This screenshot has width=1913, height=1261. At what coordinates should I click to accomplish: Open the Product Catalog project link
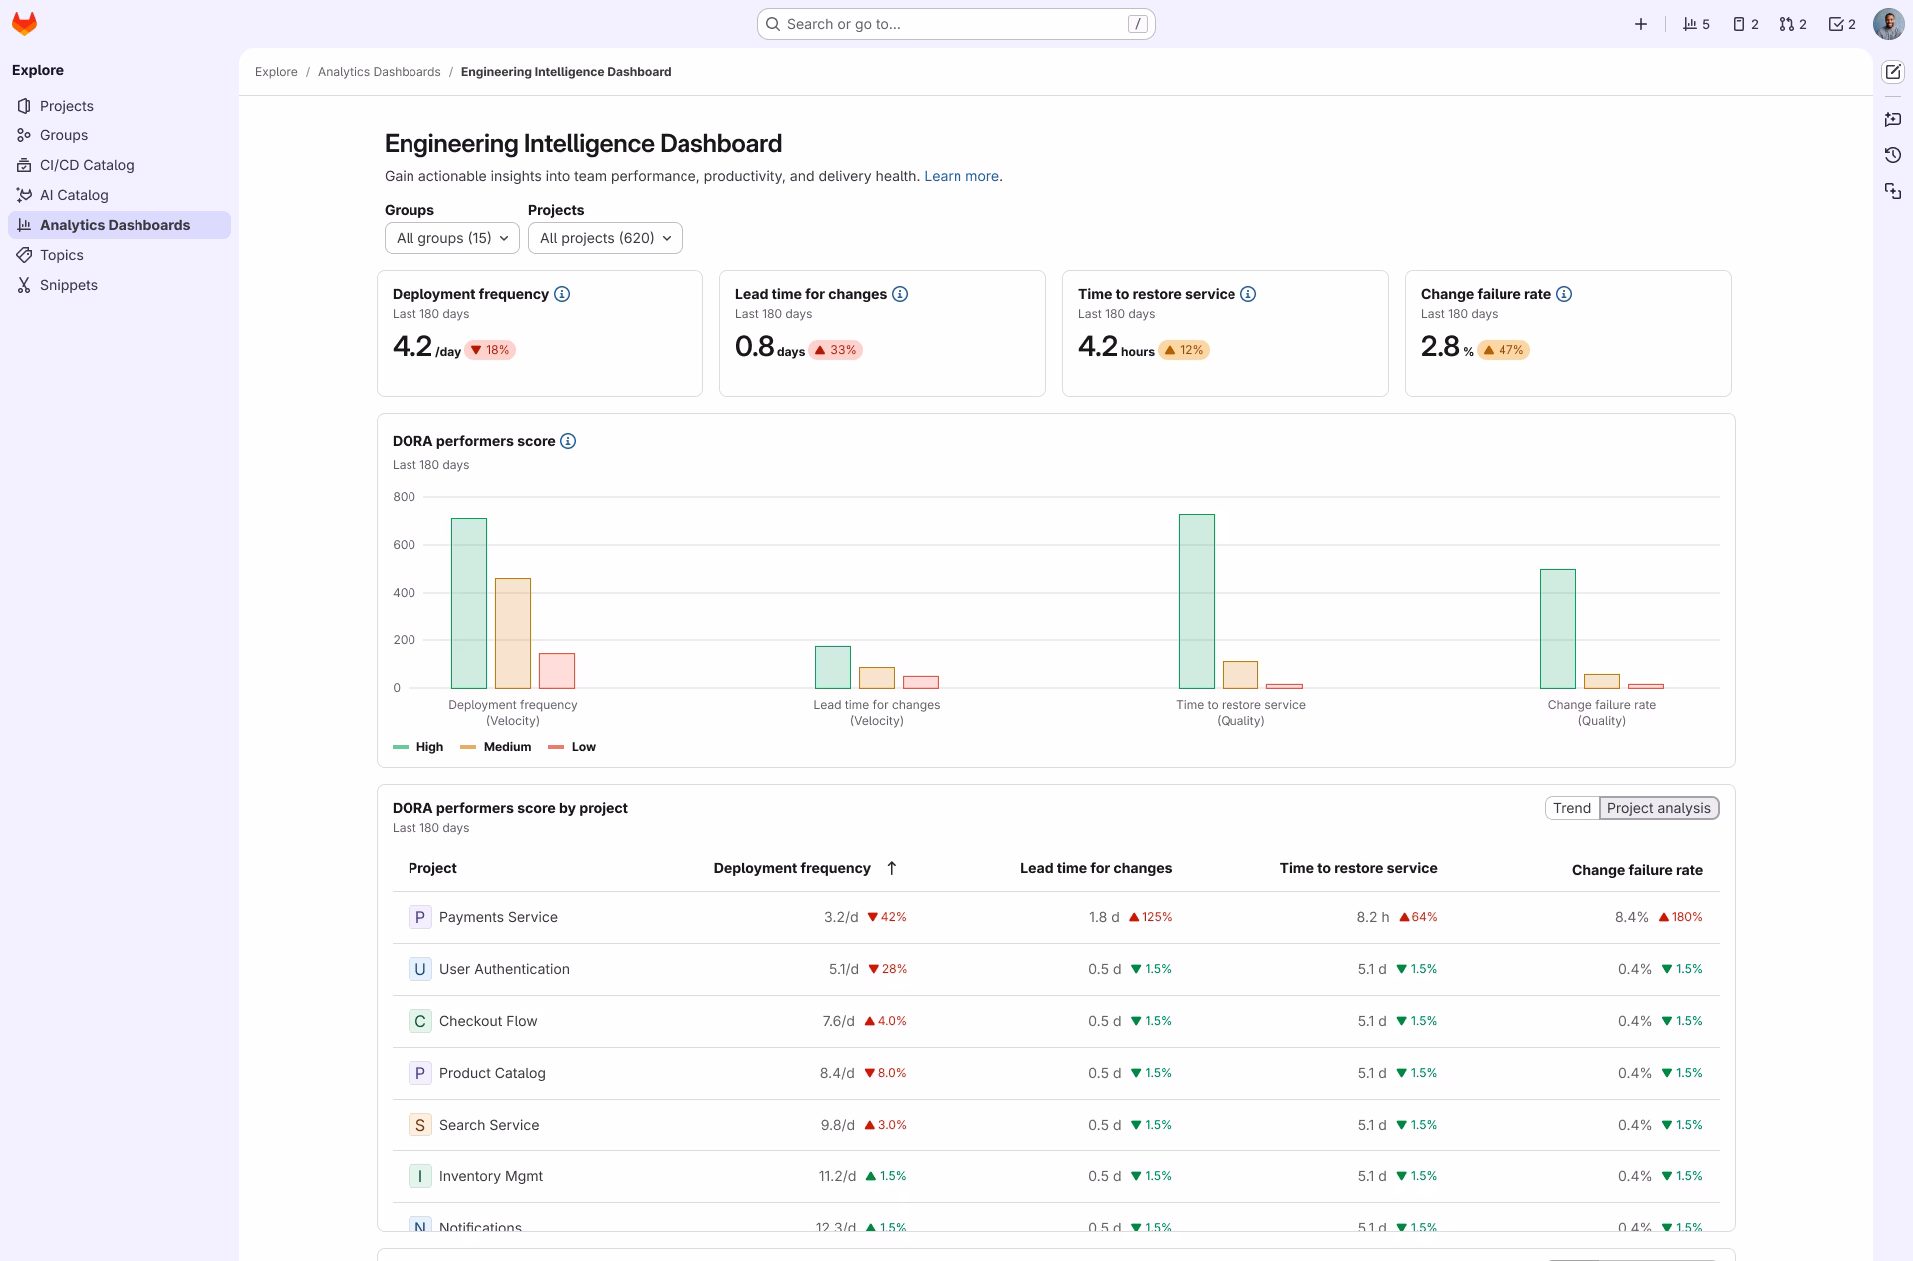(x=492, y=1073)
